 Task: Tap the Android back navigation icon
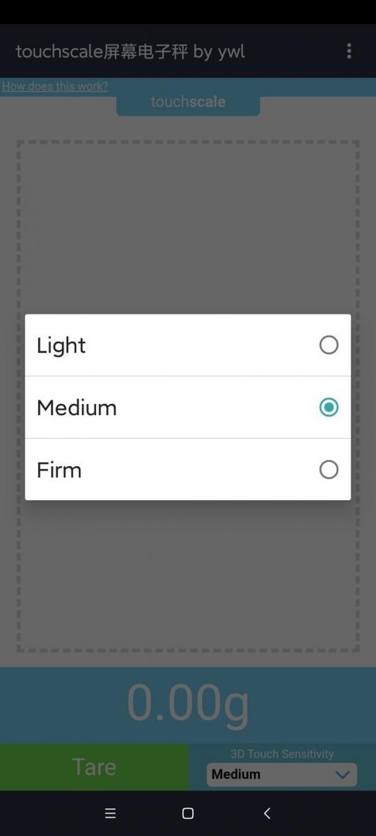(x=267, y=813)
